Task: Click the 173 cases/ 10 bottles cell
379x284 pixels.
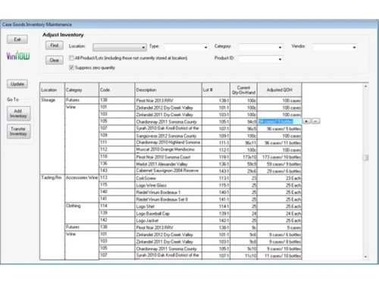Action: point(280,157)
